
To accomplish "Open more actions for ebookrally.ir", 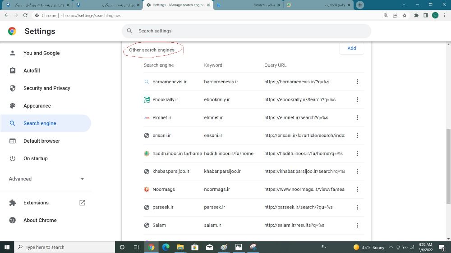I will tap(357, 99).
